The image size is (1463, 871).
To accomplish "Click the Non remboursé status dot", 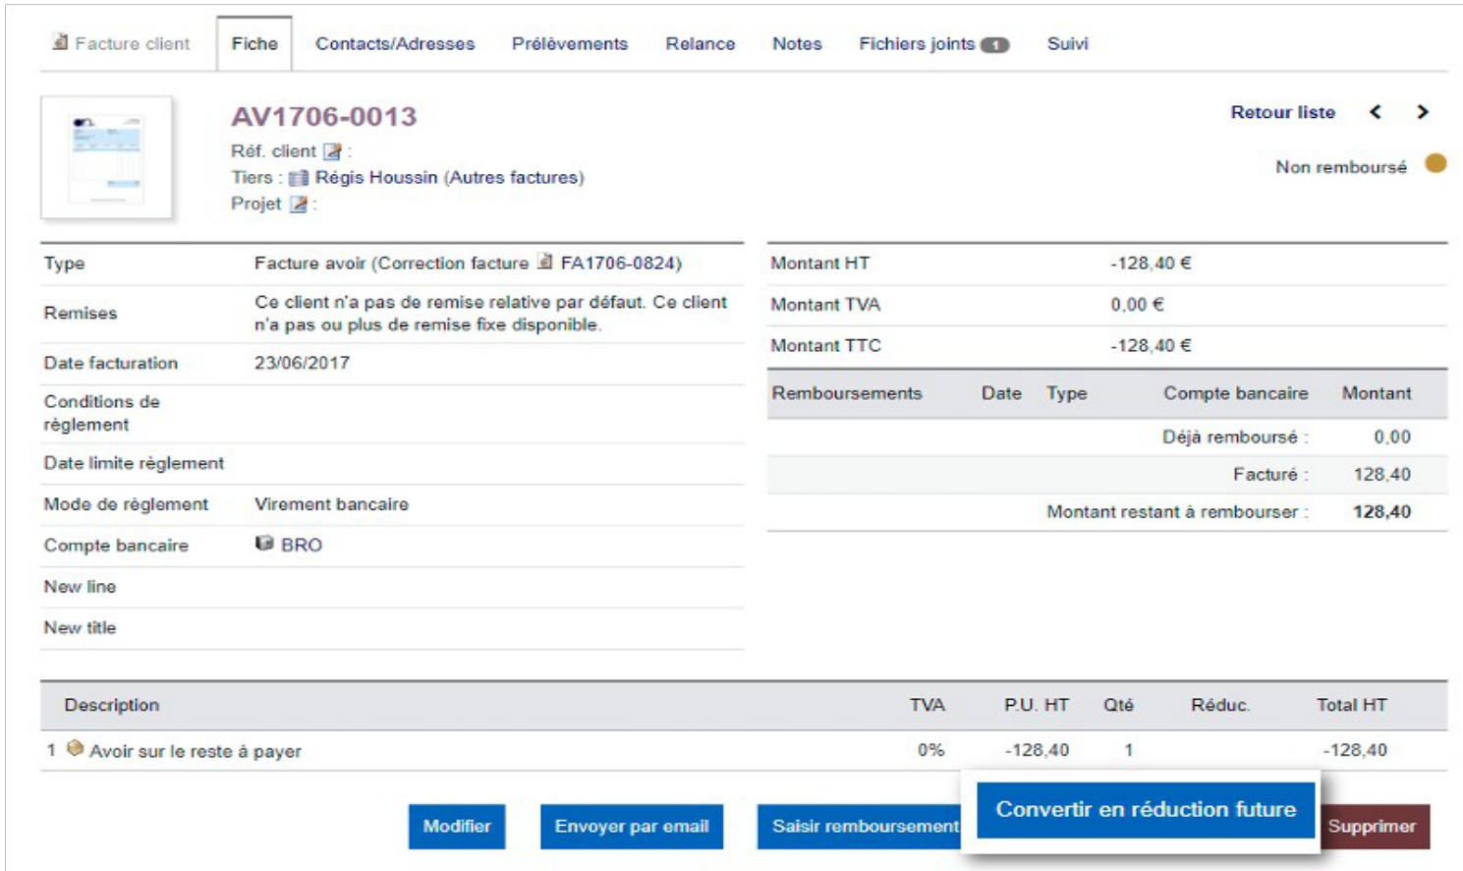I will [x=1435, y=163].
